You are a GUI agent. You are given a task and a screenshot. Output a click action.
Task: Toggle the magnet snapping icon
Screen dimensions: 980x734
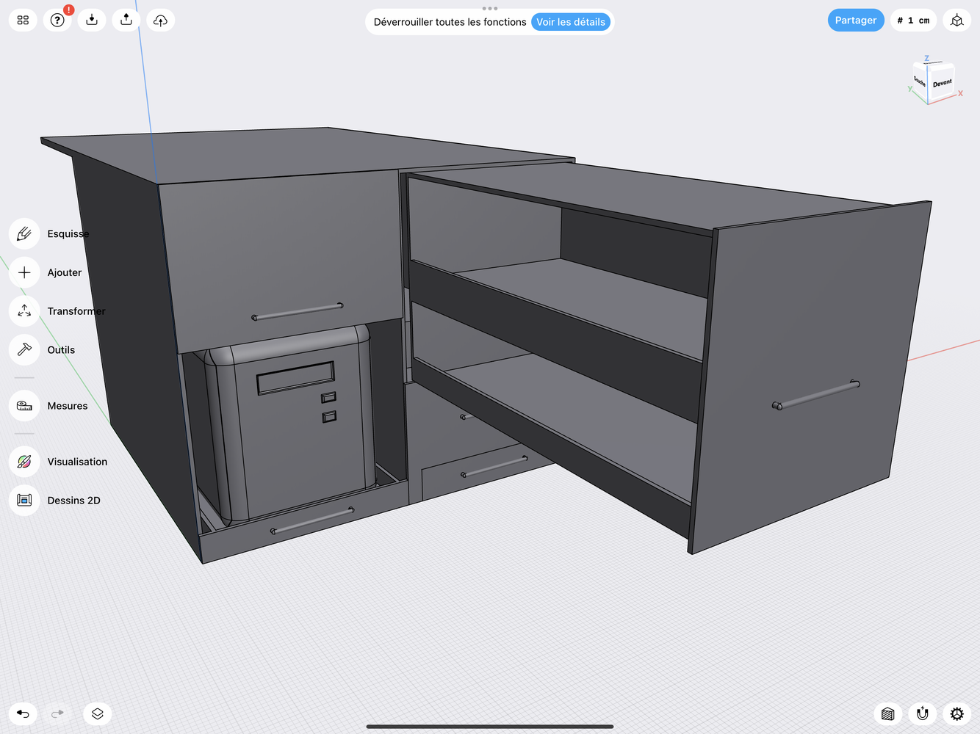coord(923,713)
